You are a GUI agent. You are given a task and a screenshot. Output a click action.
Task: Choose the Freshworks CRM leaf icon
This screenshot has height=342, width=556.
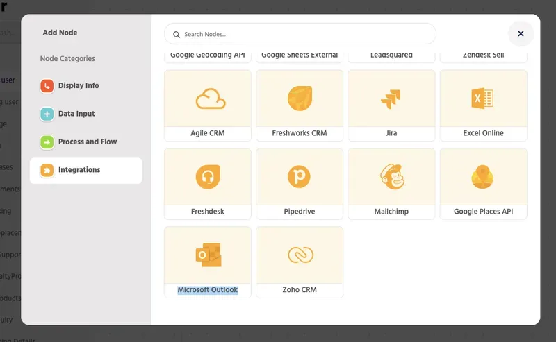click(300, 99)
